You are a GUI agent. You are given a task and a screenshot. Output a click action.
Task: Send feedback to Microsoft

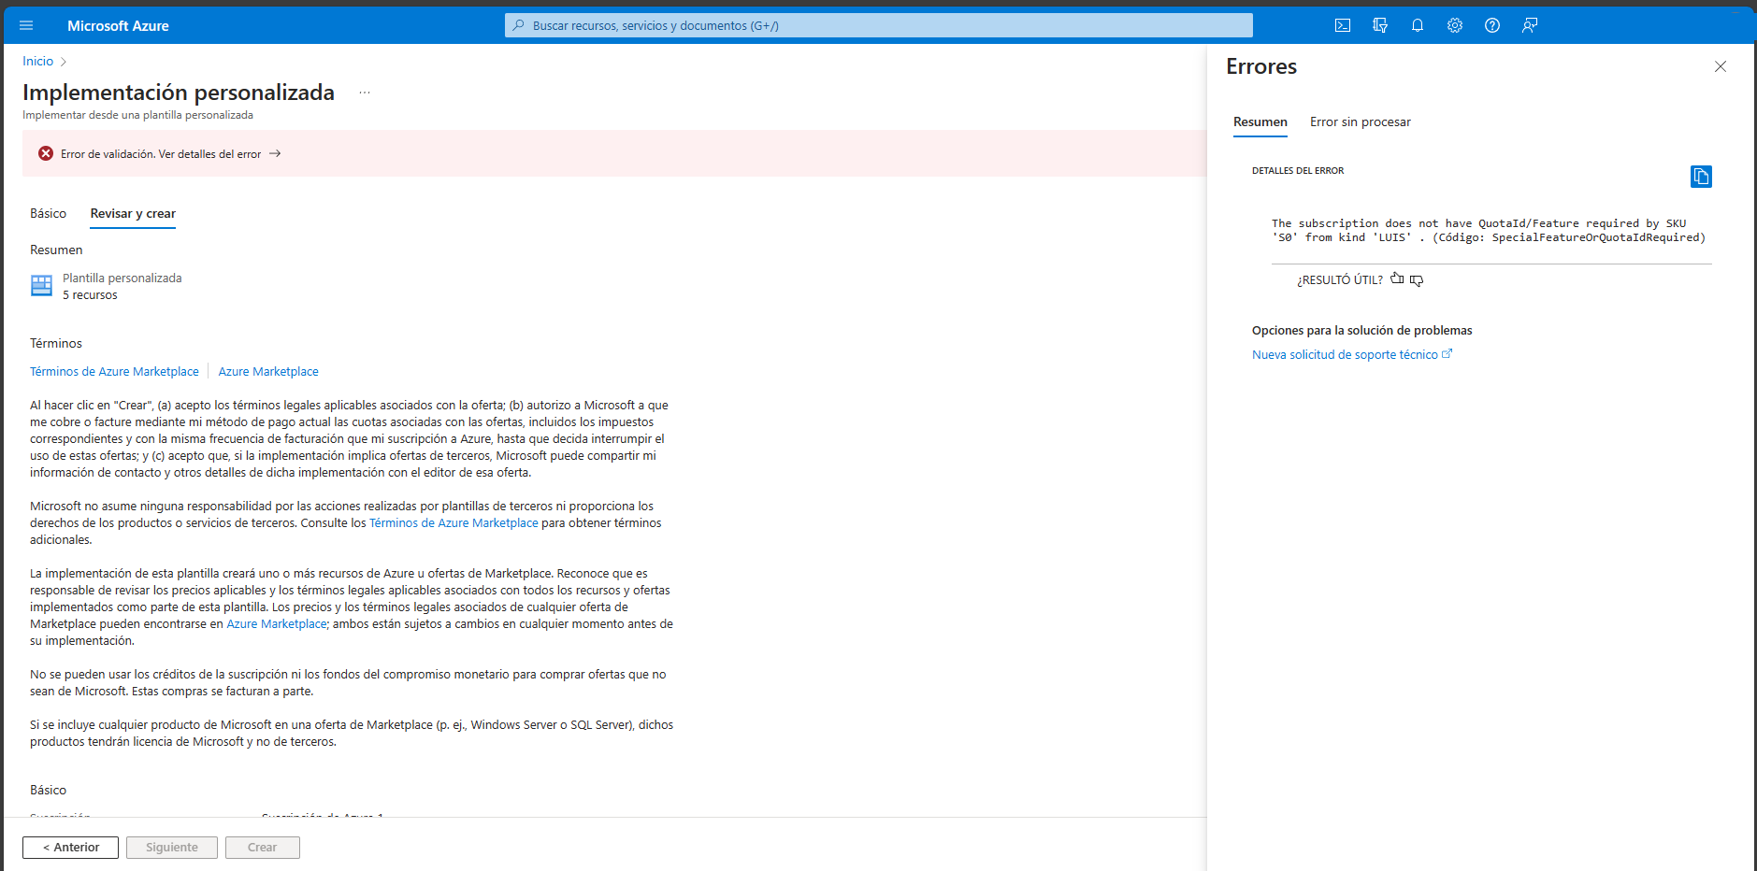1530,25
